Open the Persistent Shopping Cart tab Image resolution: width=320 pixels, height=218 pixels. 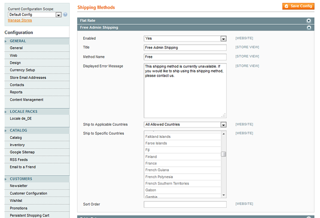[x=37, y=215]
